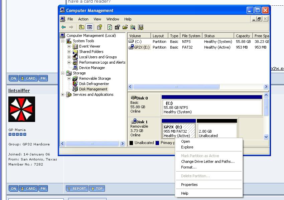Open the Action menu

[83, 19]
